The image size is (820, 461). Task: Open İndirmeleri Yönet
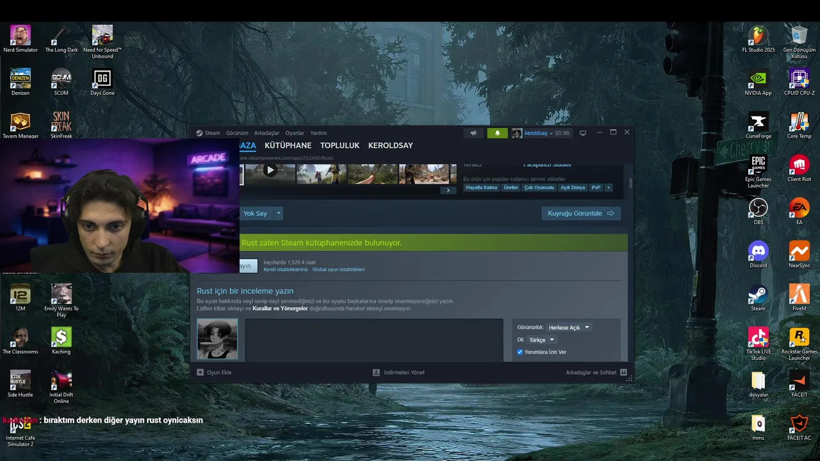[x=398, y=373]
